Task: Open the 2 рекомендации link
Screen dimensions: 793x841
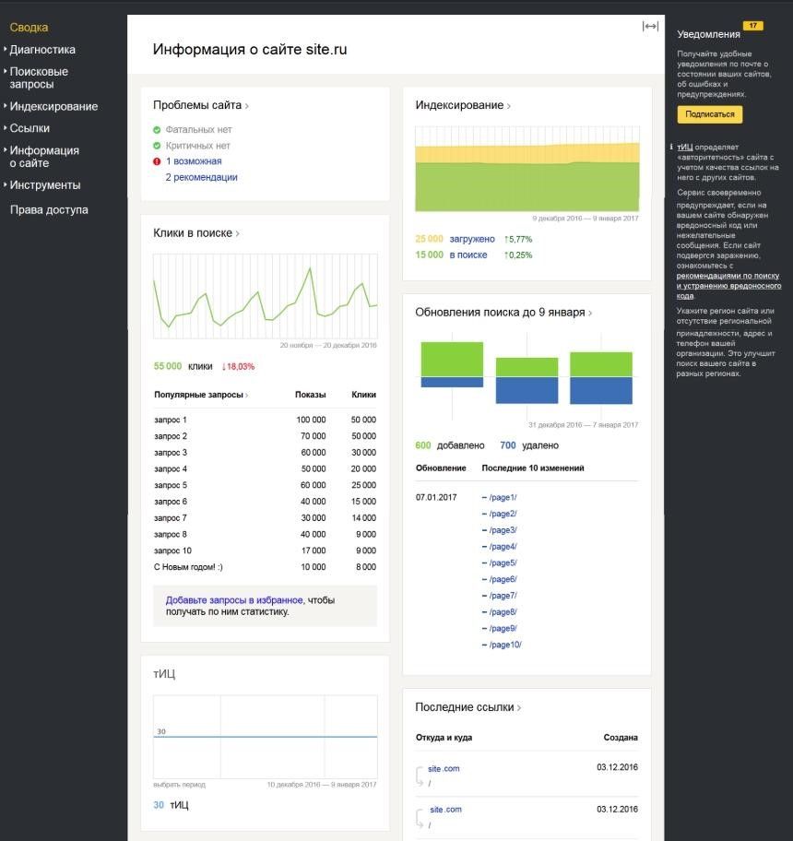Action: pos(201,177)
